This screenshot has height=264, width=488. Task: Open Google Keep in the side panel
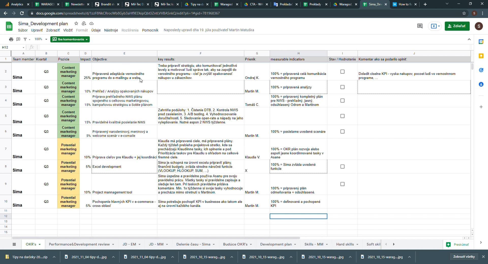pos(481,56)
